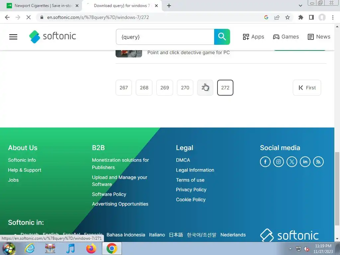Screen dimensions: 340x255
Task: Go to results page 268
Action: [x=144, y=88]
